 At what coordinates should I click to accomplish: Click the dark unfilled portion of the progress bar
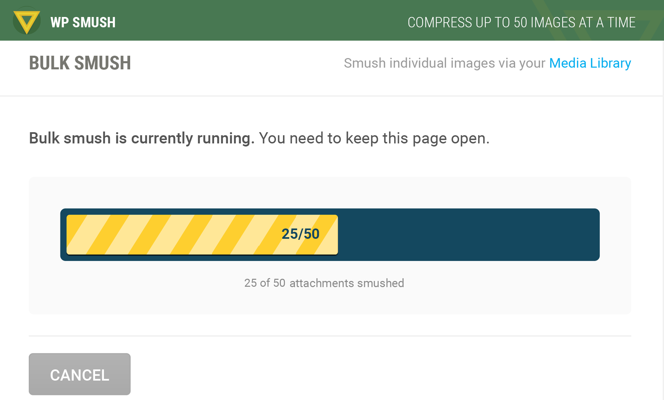[x=468, y=234]
